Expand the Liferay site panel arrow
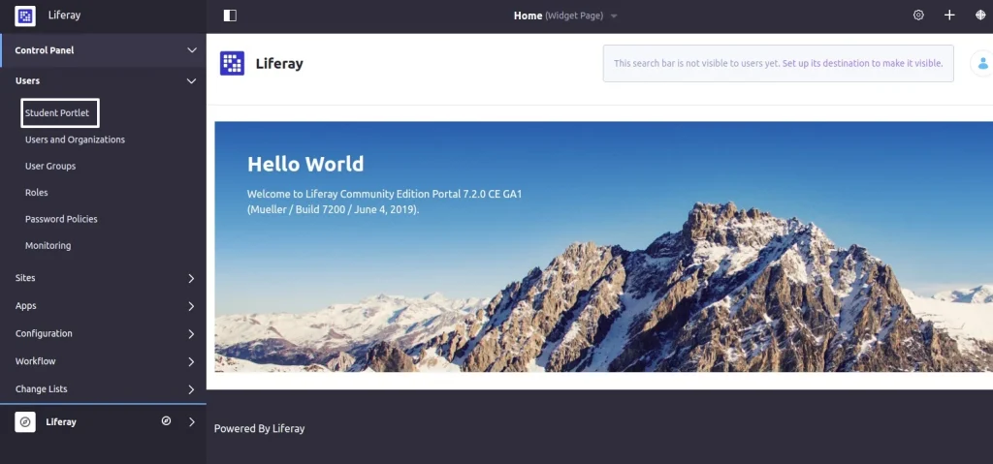Screen dimensions: 993x464 (x=191, y=421)
